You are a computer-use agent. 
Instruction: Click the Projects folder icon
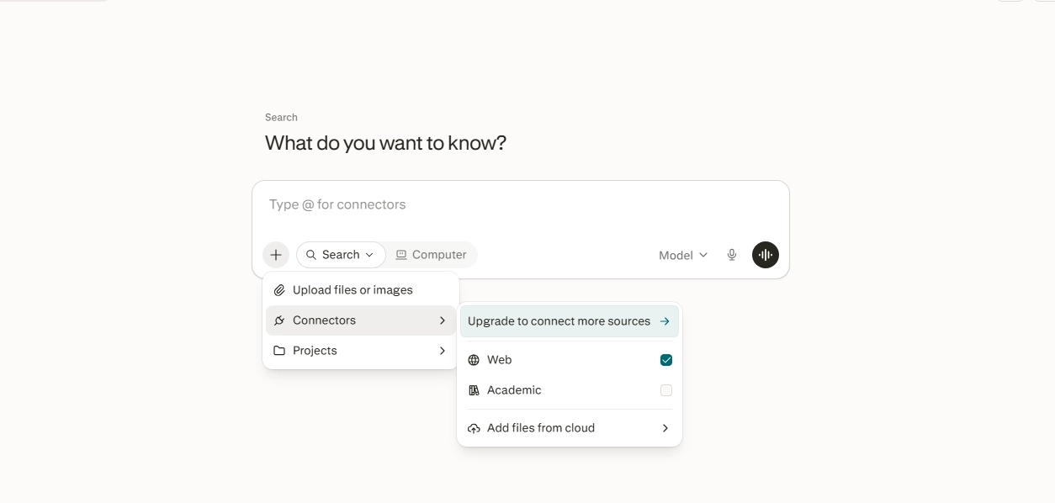click(x=279, y=351)
